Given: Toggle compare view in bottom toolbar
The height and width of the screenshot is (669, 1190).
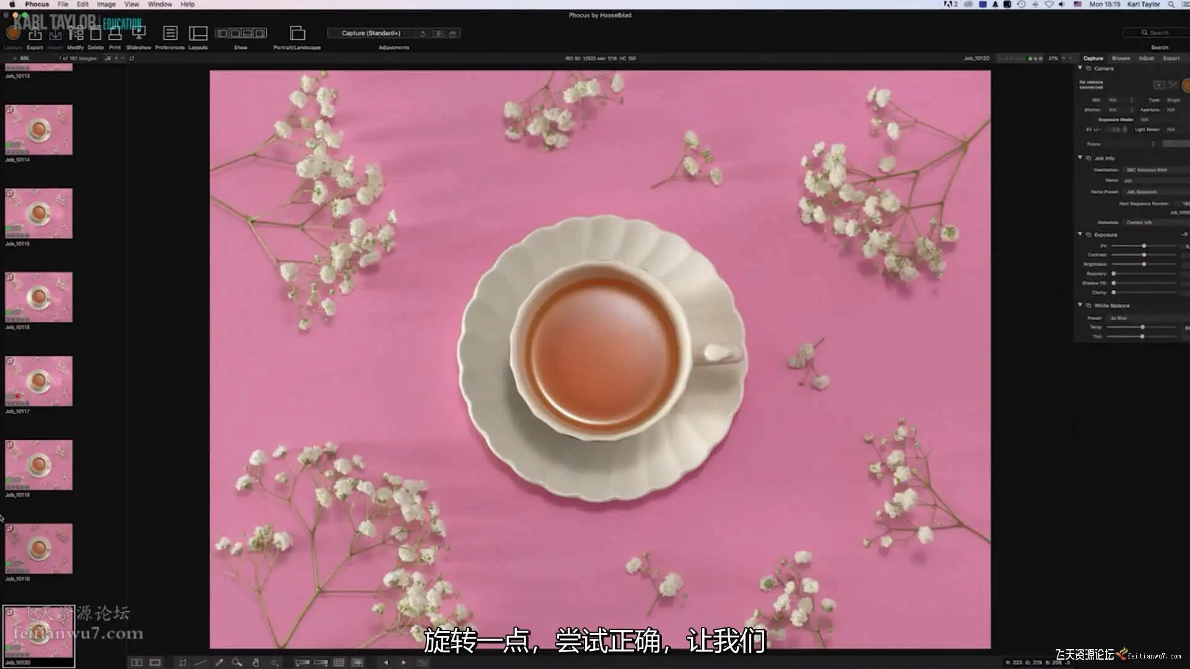Looking at the screenshot, I should tap(136, 663).
